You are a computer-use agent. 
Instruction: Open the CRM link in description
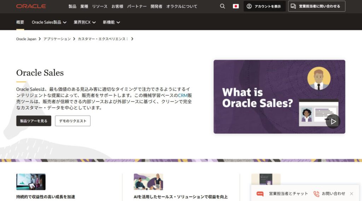click(x=182, y=95)
